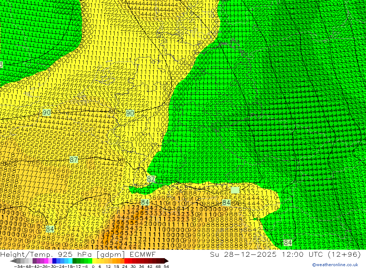Click the 18 scale label under the legend

click(x=116, y=267)
